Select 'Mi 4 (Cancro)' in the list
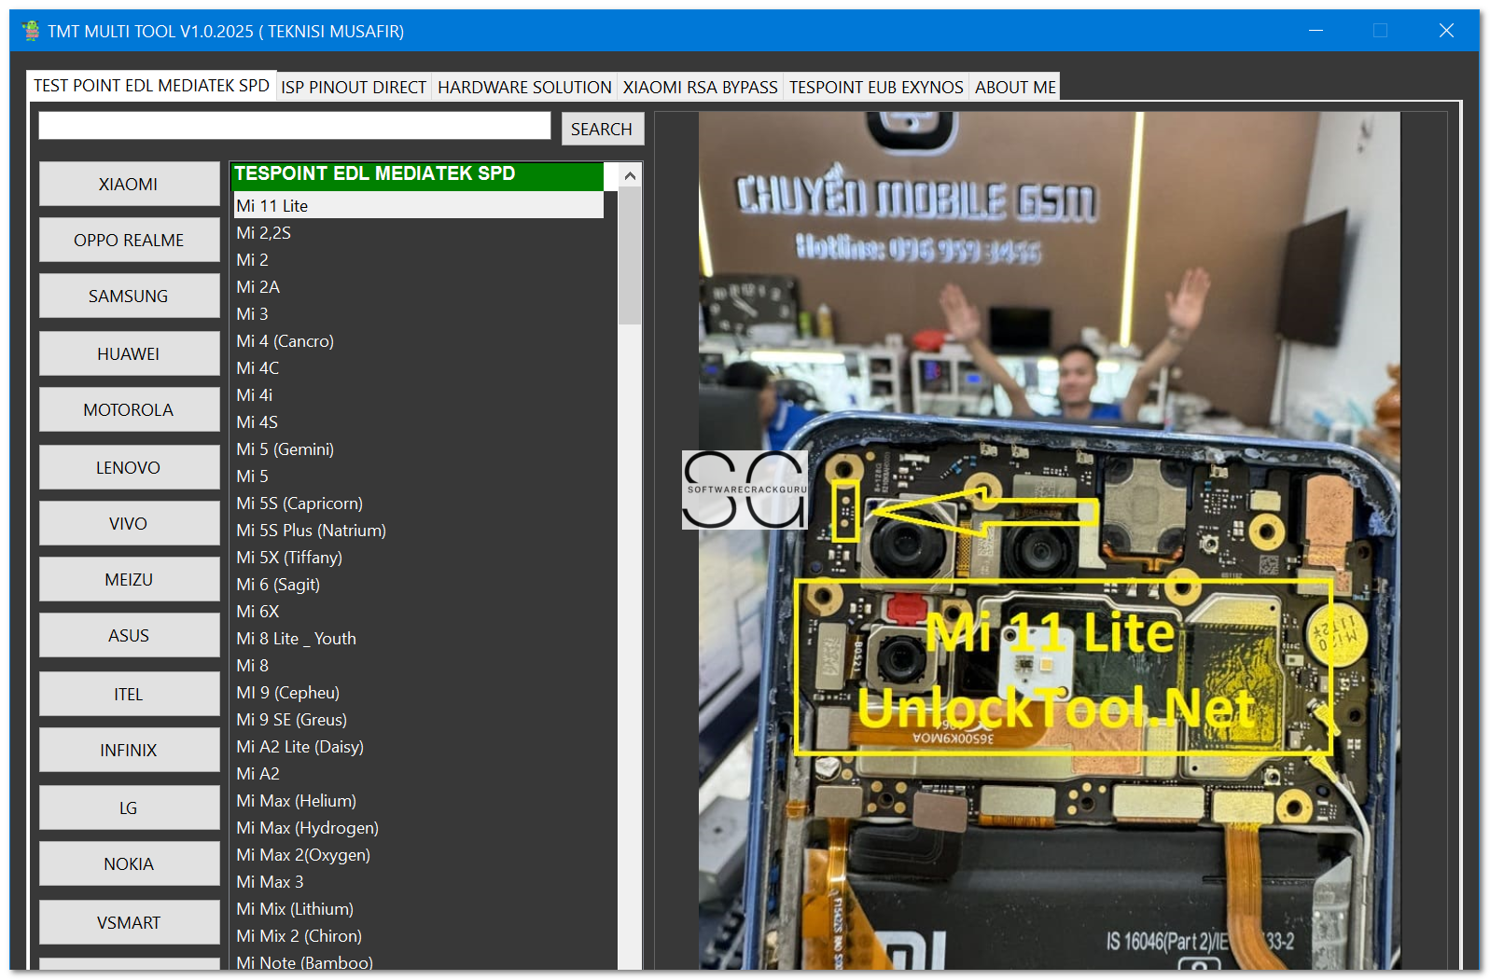This screenshot has width=1490, height=980. coord(419,340)
